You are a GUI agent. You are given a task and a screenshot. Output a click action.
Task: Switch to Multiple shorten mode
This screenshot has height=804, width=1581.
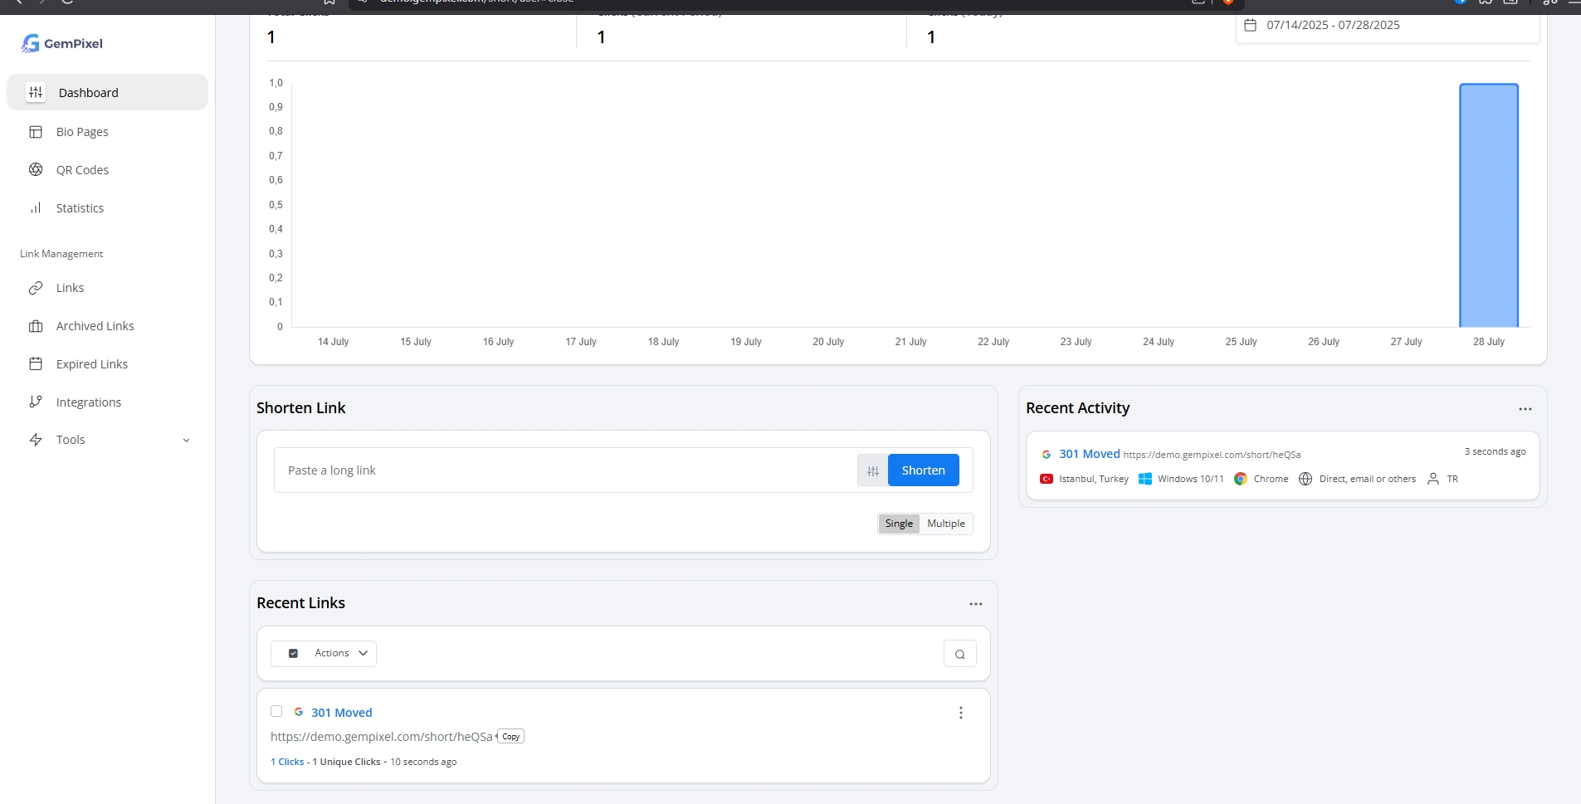click(x=946, y=524)
